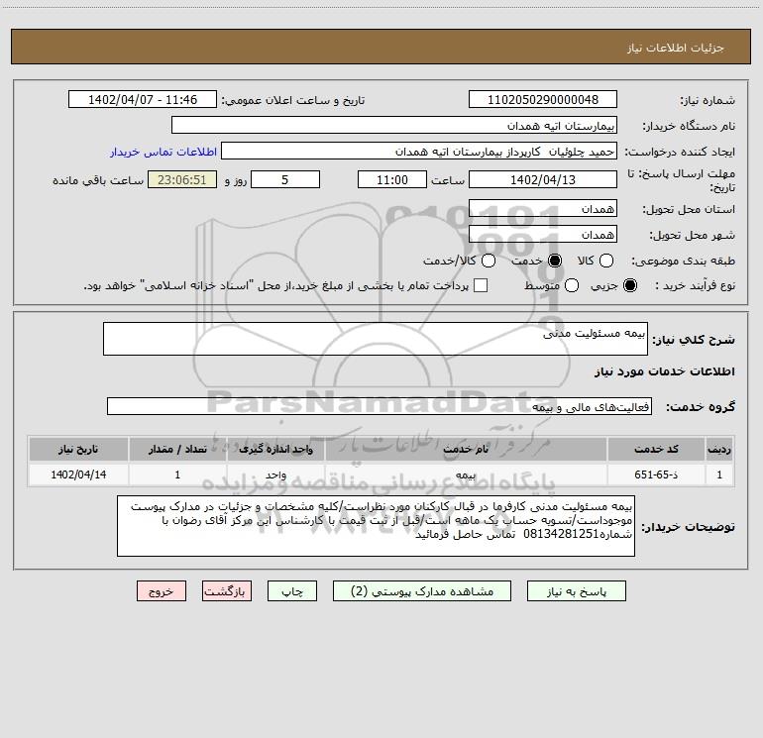The image size is (763, 738).
Task: Click the countdown timer 23:06:51
Action: (x=182, y=179)
